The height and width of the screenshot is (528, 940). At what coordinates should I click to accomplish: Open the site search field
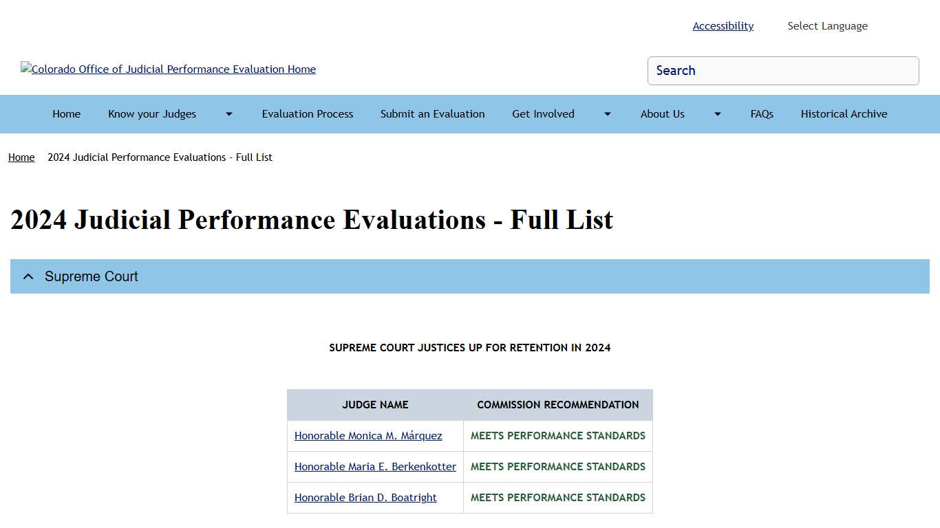coord(782,71)
